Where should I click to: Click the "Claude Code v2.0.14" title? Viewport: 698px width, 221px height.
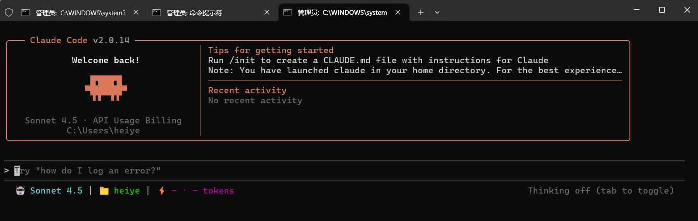click(x=79, y=40)
